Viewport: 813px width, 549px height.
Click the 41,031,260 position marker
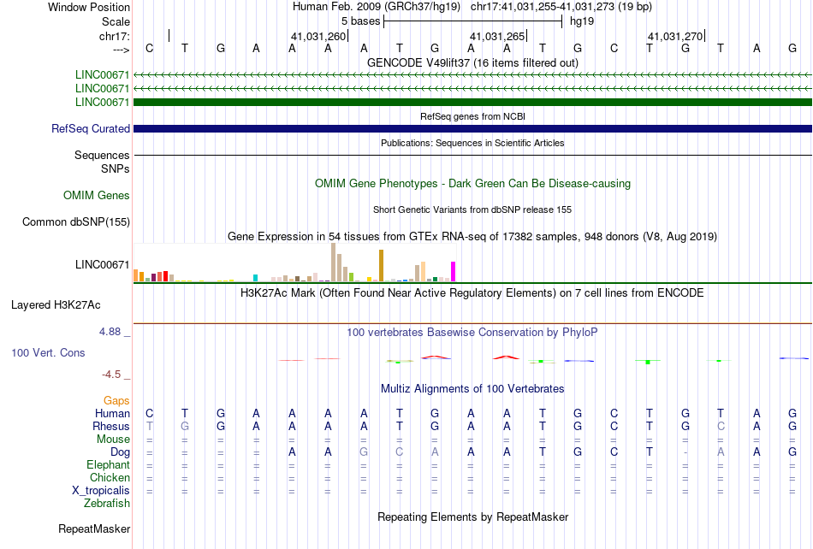[317, 36]
